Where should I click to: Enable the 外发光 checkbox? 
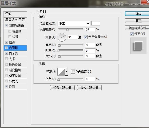click(6, 81)
